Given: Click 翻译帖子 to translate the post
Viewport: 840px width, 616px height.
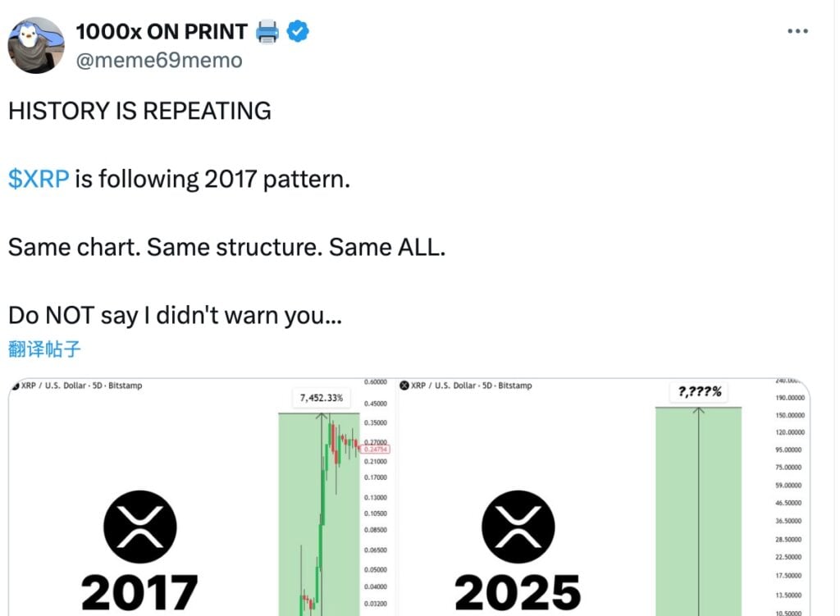Looking at the screenshot, I should tap(43, 348).
